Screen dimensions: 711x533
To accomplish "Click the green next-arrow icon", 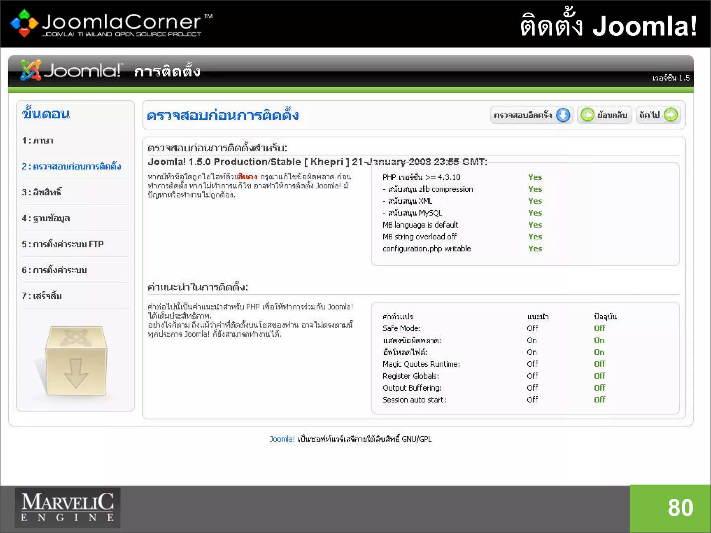I will [x=671, y=115].
